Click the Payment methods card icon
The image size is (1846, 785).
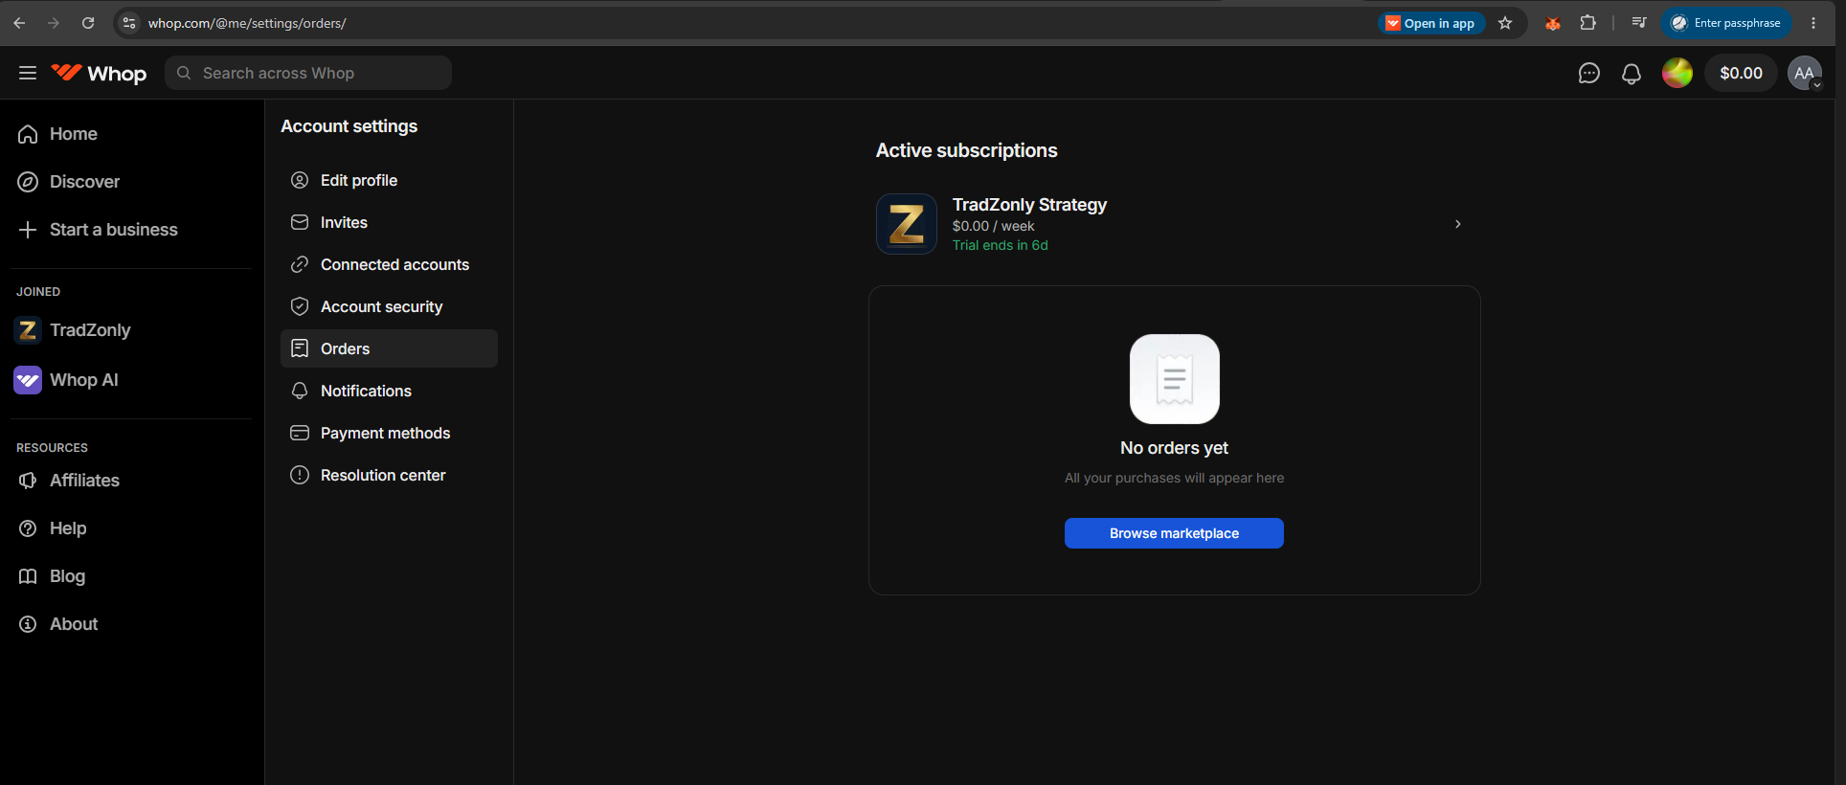tap(300, 433)
